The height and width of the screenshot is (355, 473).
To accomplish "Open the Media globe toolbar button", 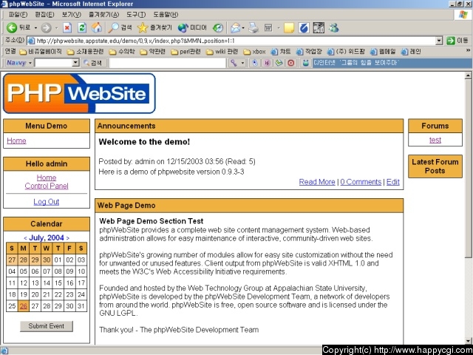I will (x=192, y=28).
